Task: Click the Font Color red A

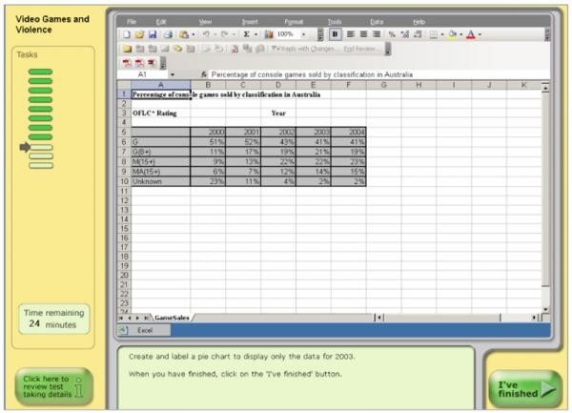Action: point(471,34)
